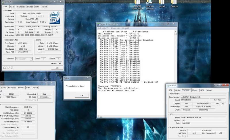230x140 pixels.
Task: Click the Super PI title bar icon
Action: click(x=99, y=25)
